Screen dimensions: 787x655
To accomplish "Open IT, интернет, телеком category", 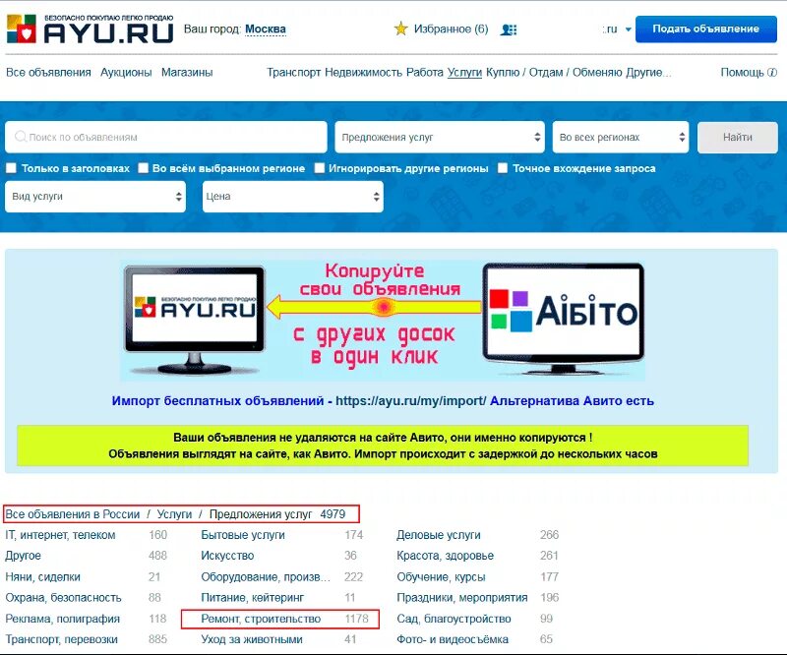I will click(60, 535).
